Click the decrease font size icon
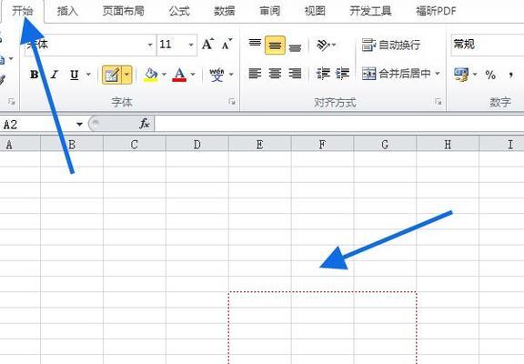The width and height of the screenshot is (524, 364). point(227,44)
